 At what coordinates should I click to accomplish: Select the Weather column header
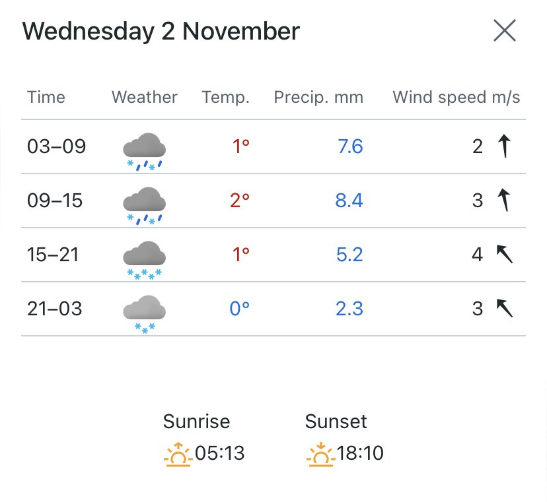click(145, 97)
